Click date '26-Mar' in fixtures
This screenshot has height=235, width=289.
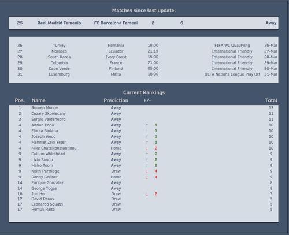(271, 46)
